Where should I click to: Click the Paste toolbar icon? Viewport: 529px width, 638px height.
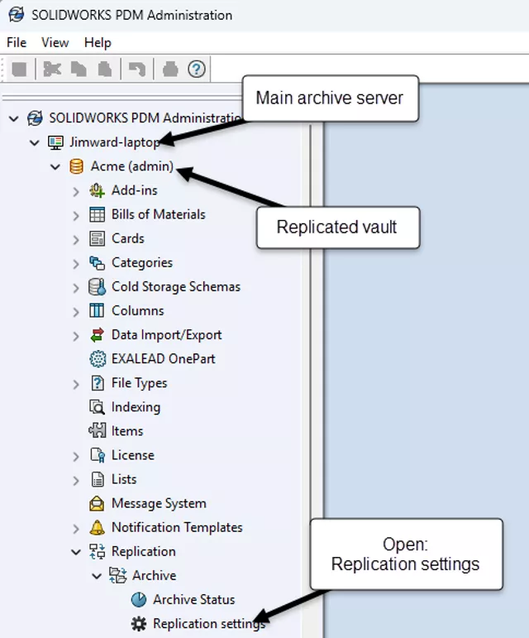point(105,70)
